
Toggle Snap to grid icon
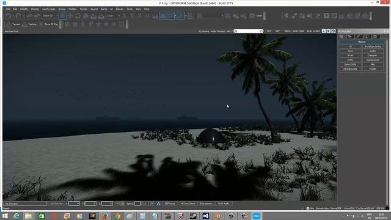point(171,16)
